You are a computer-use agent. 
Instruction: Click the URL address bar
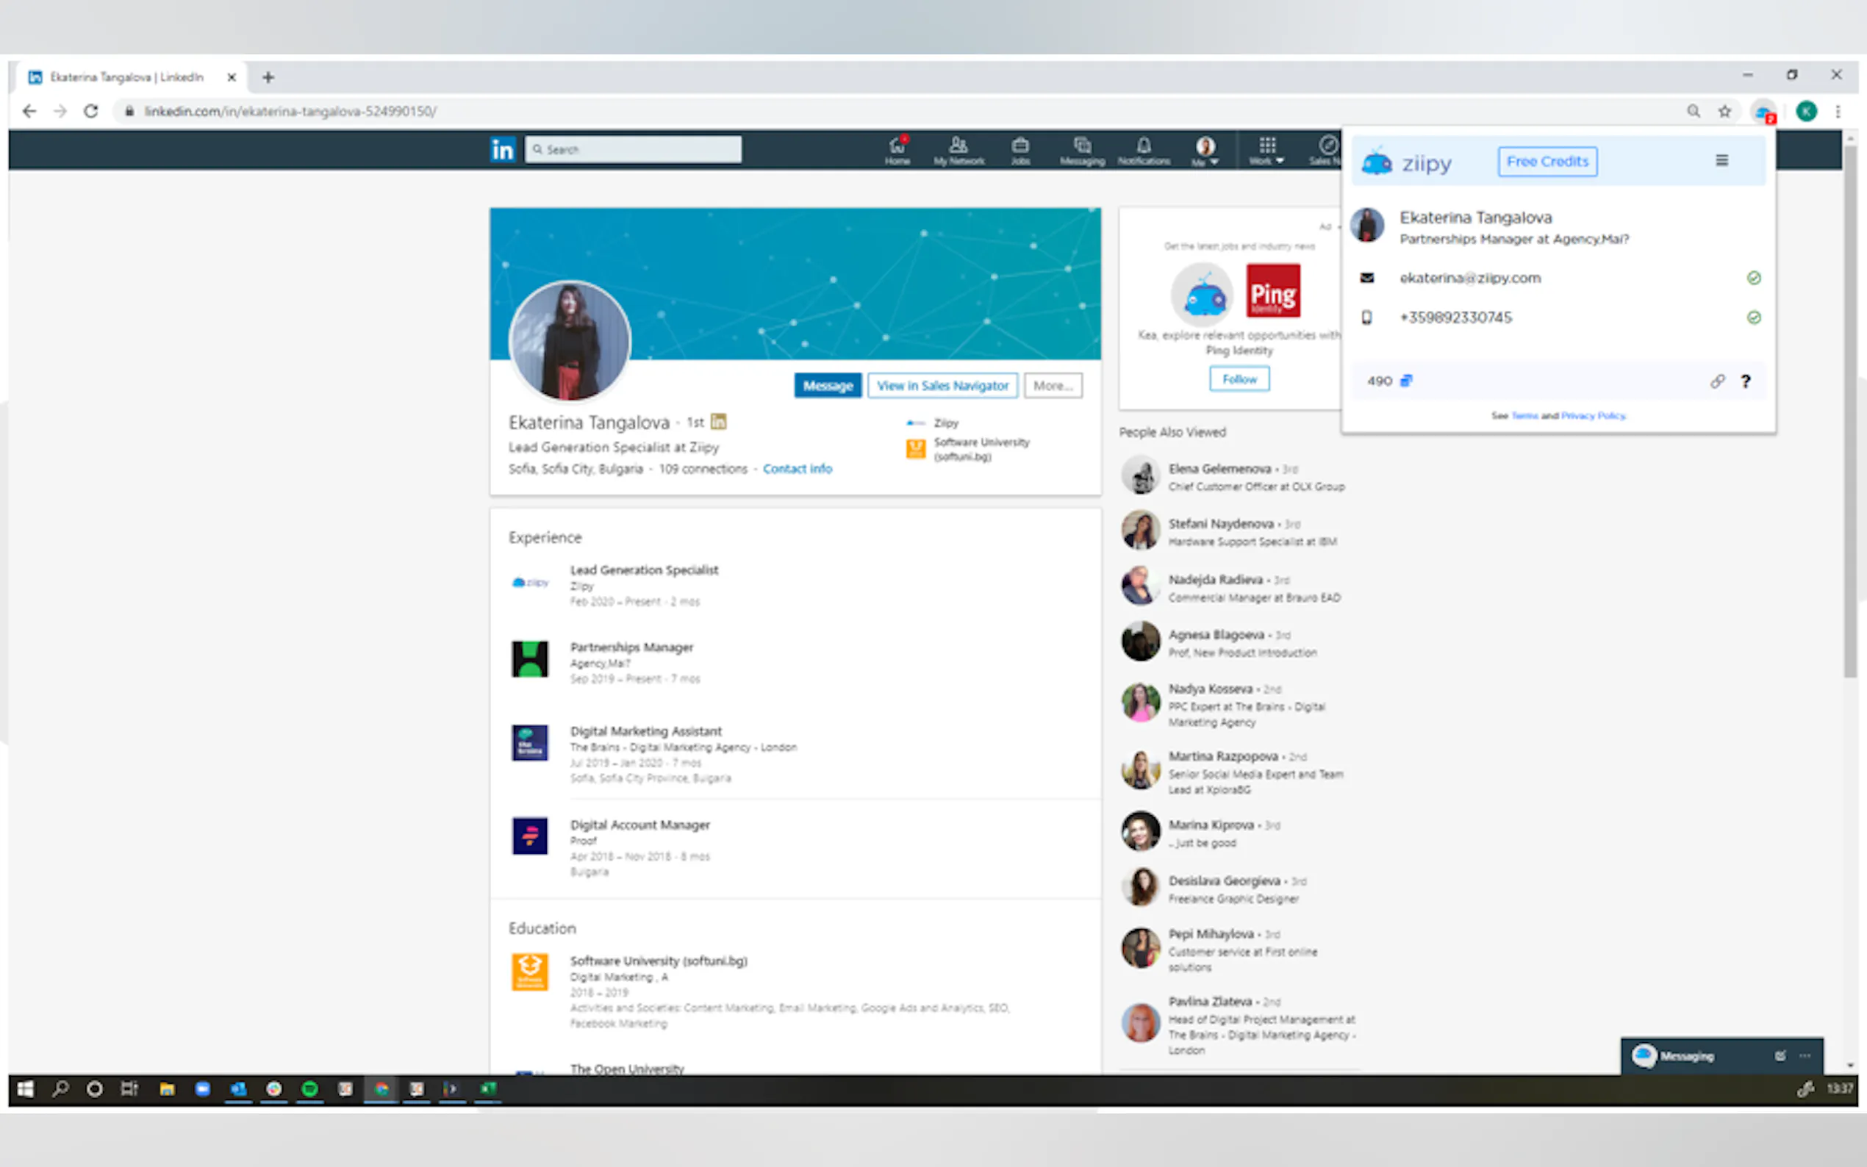pos(895,111)
